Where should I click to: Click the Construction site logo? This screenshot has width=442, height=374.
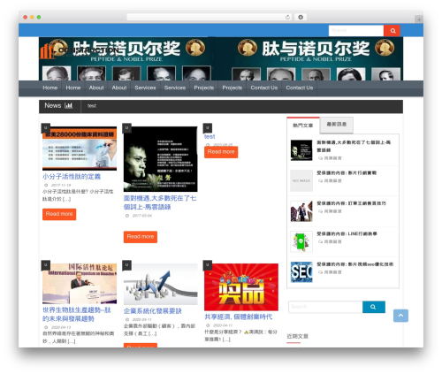[x=80, y=50]
